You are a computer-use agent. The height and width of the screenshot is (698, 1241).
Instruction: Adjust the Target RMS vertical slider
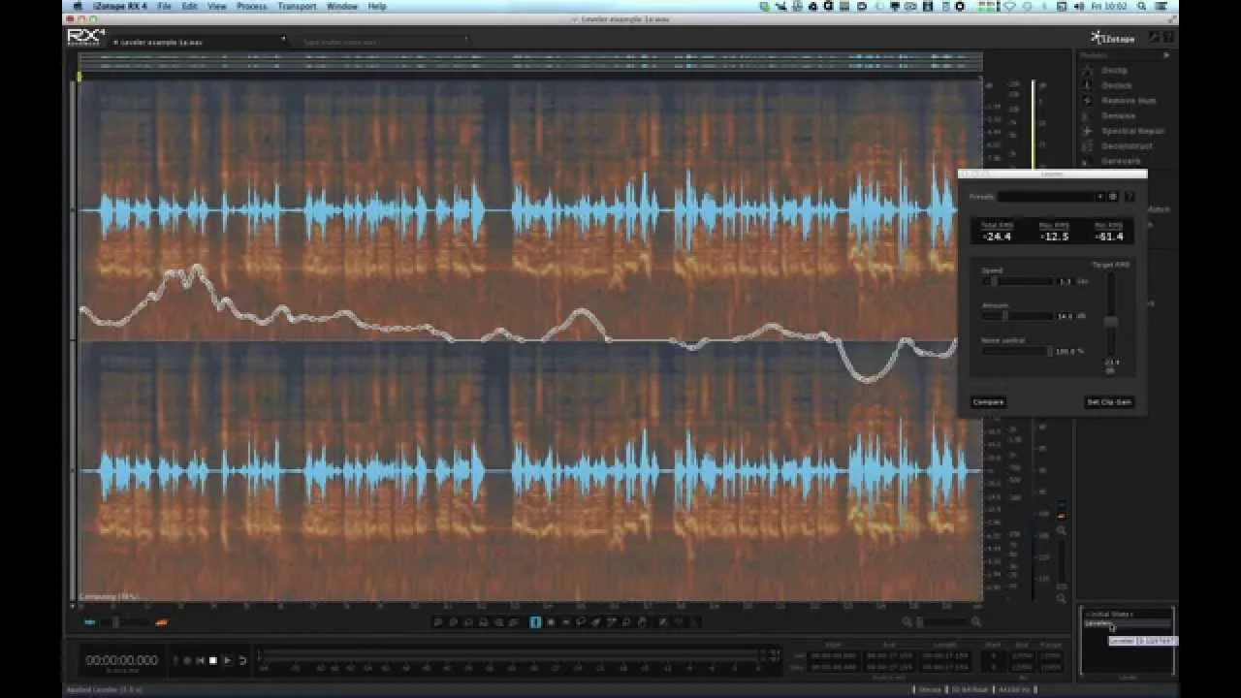(x=1111, y=320)
